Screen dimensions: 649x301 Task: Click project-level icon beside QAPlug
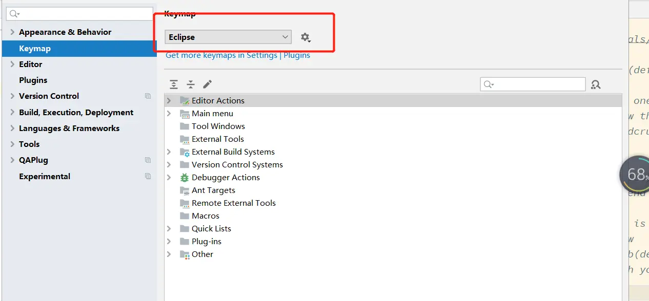pos(148,160)
